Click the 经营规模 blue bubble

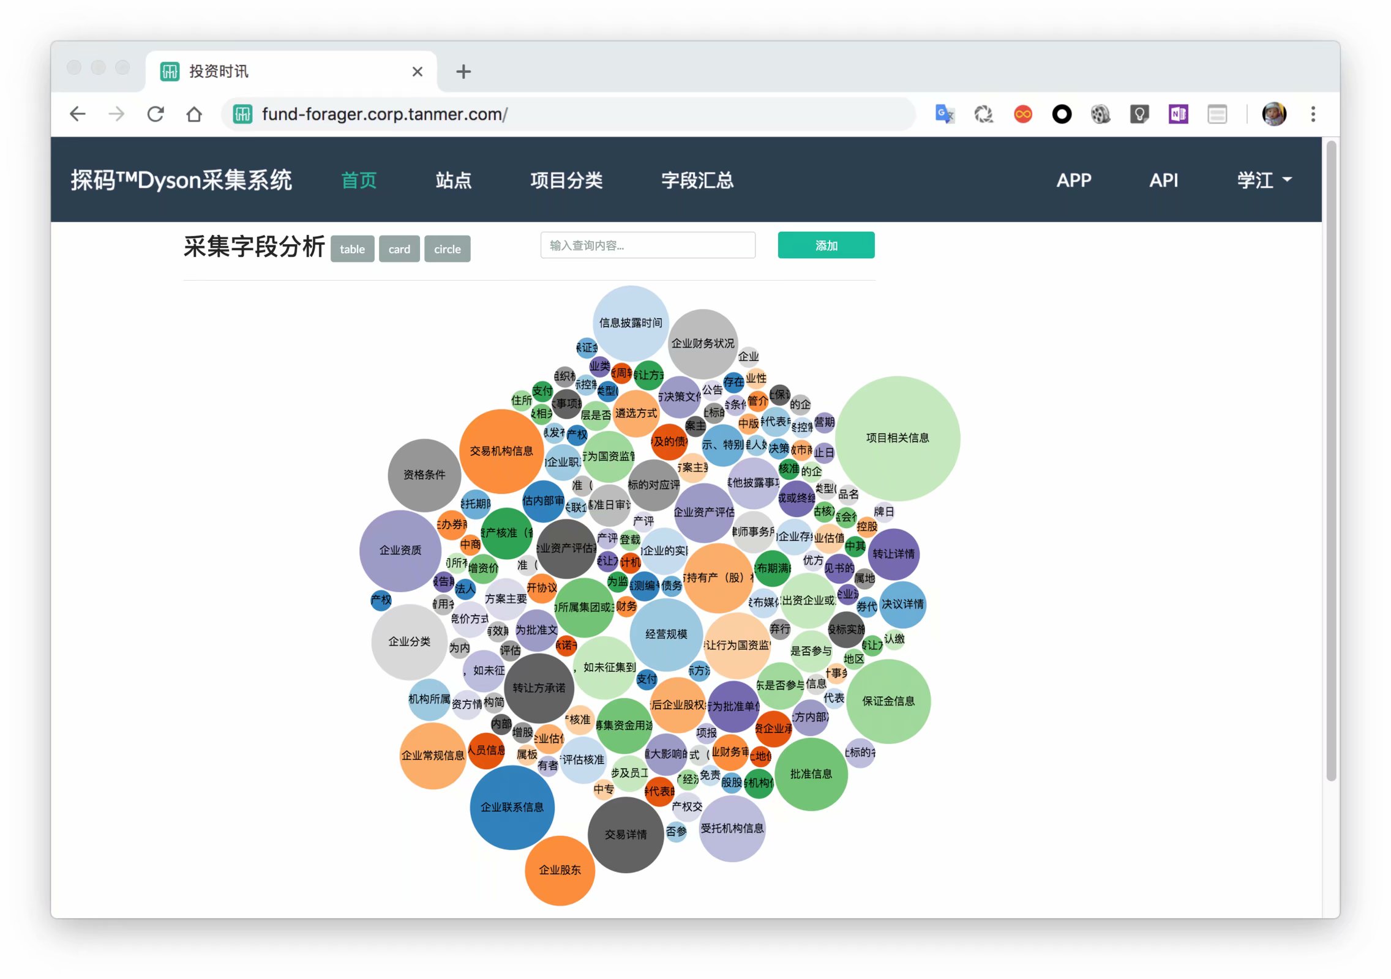point(666,635)
